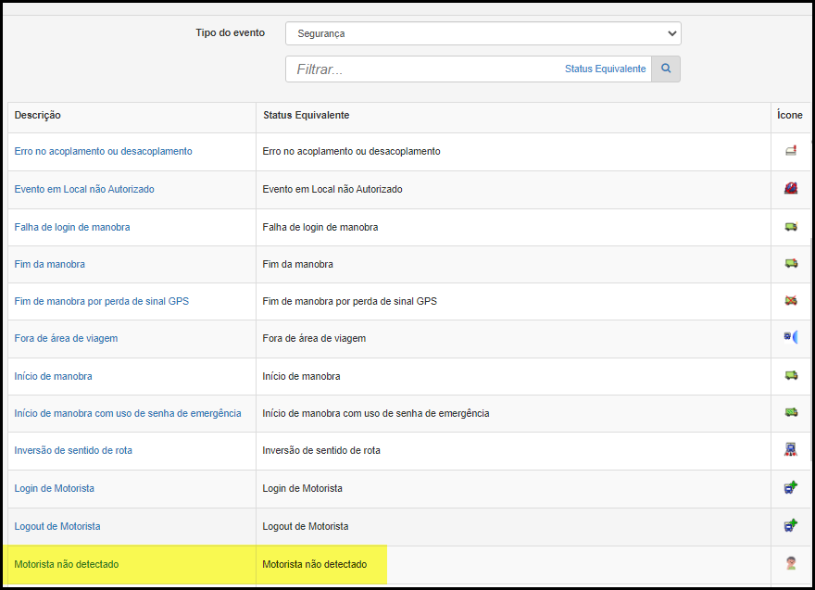Open the Falha de login de manobra link
The image size is (815, 590).
72,227
